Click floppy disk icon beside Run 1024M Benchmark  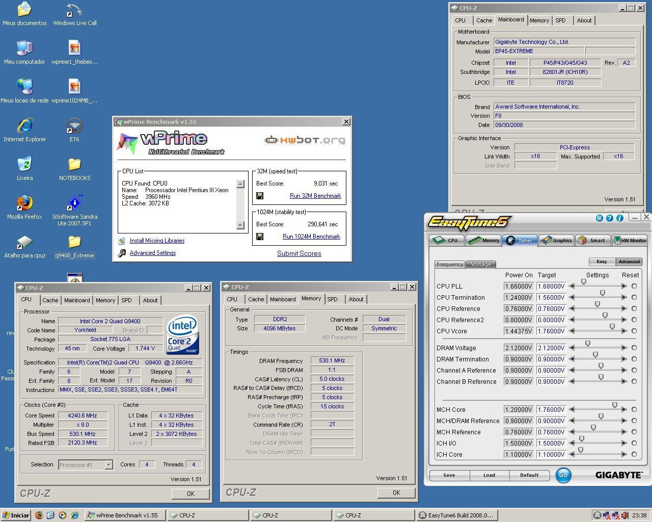pos(260,237)
